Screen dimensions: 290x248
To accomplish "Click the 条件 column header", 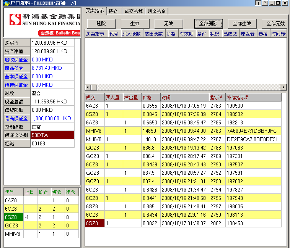I will 202,34.
